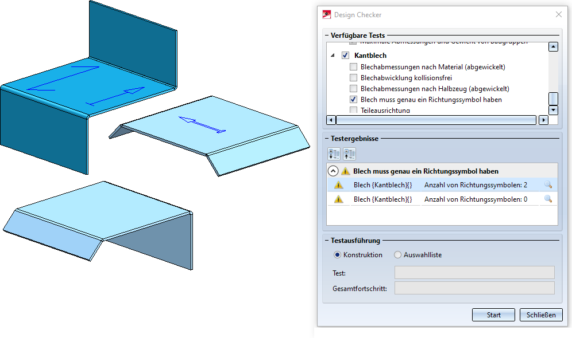Click the Schließen button

(x=541, y=315)
